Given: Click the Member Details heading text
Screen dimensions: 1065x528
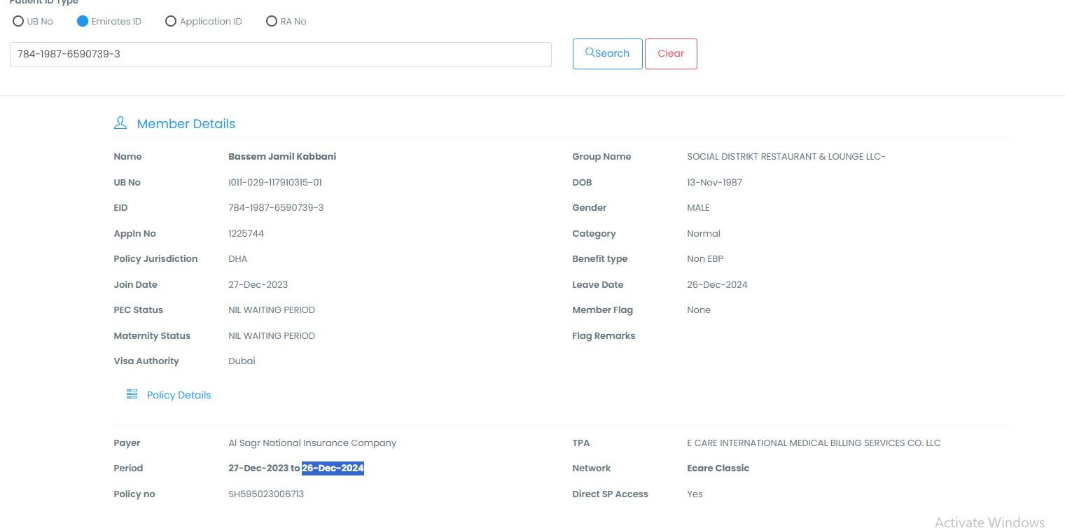Looking at the screenshot, I should point(186,124).
